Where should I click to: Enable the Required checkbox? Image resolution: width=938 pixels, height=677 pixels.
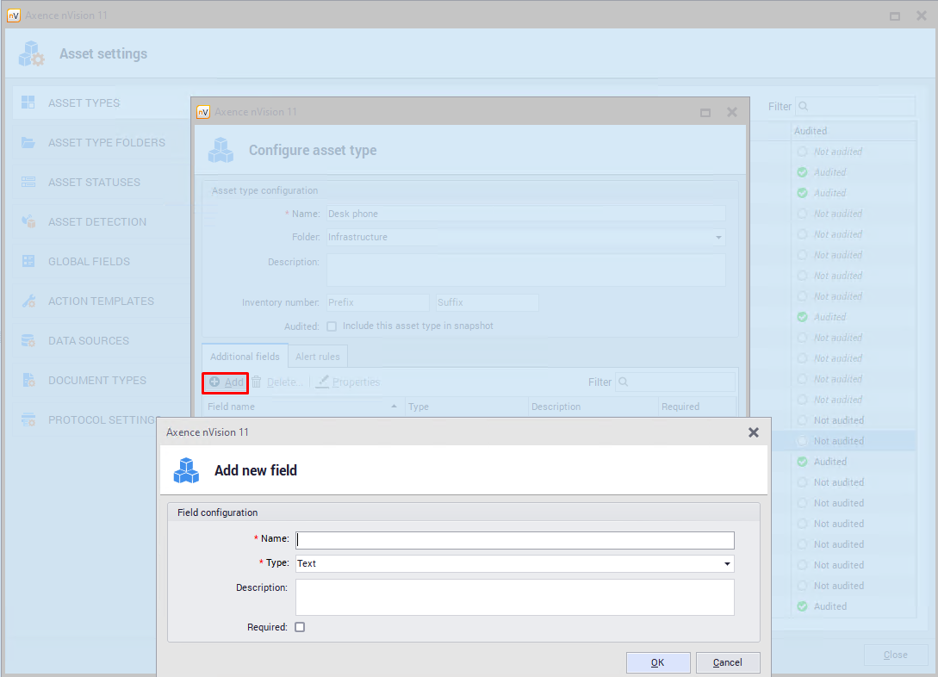[x=300, y=627]
